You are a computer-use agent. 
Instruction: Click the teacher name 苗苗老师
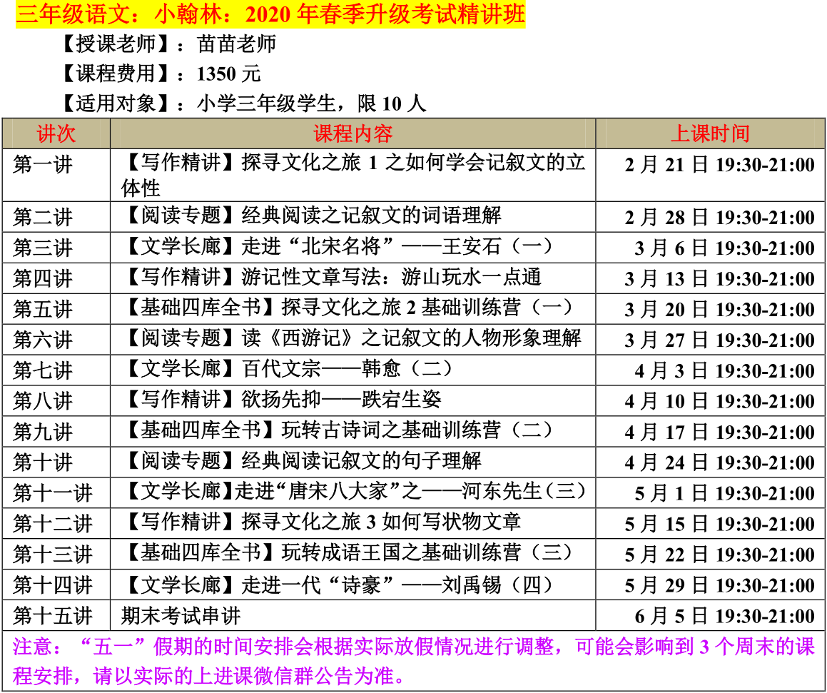click(x=236, y=44)
